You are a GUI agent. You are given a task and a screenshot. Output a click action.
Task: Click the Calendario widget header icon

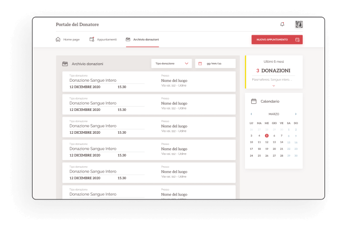point(254,101)
